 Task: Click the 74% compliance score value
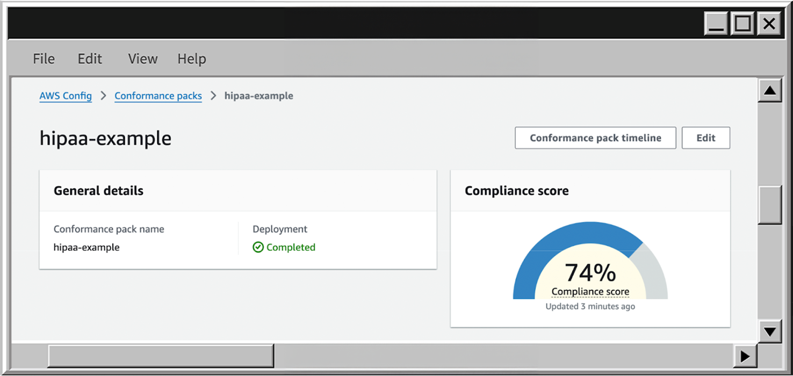click(x=590, y=272)
